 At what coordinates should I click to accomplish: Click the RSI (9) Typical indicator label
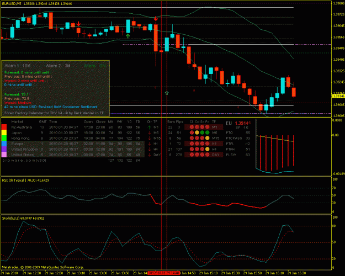coord(25,181)
